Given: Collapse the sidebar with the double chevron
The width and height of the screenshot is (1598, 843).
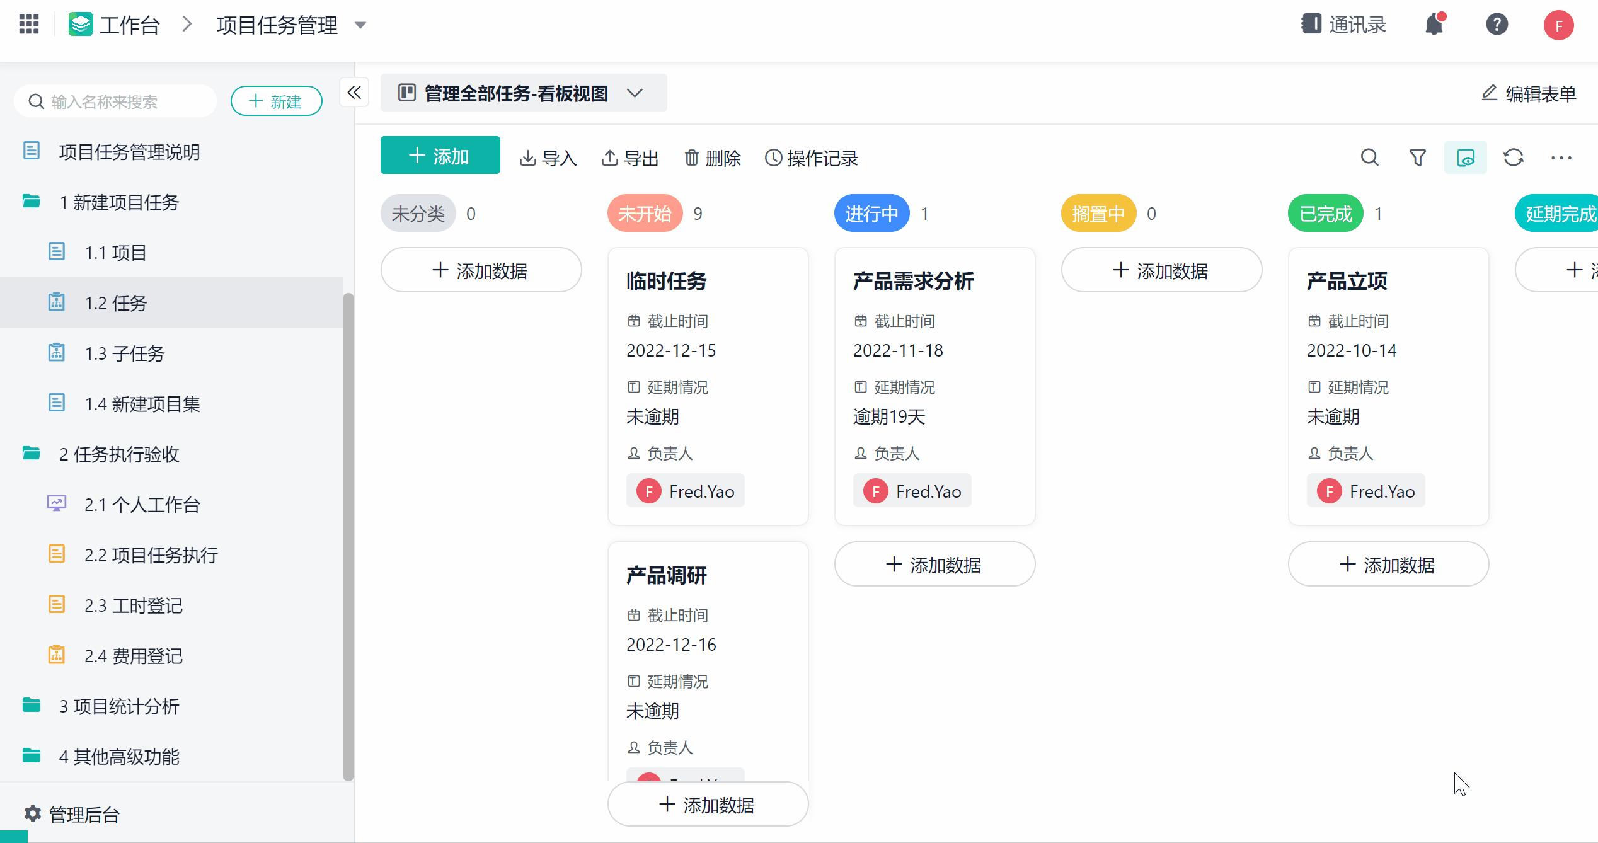Looking at the screenshot, I should pos(354,92).
